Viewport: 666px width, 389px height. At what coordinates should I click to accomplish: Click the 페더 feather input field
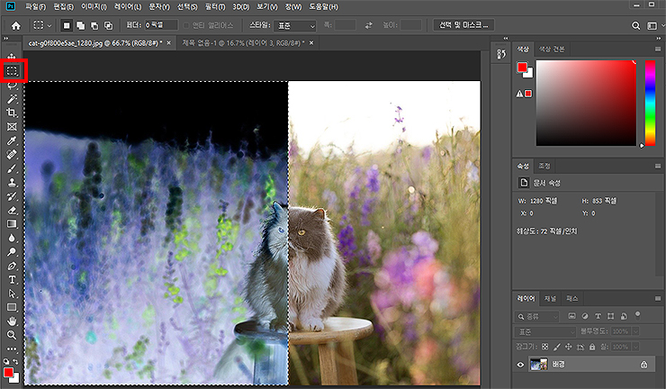coord(161,25)
